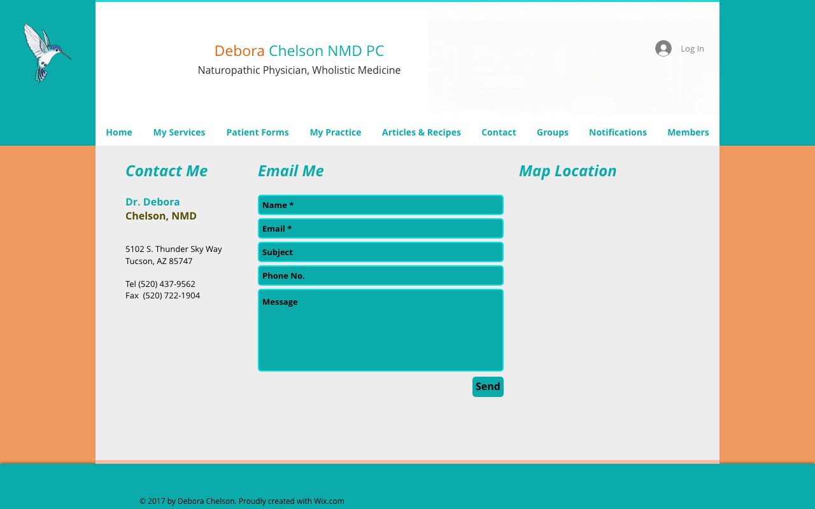Click the Debora Chelson NMD PC title

(299, 51)
